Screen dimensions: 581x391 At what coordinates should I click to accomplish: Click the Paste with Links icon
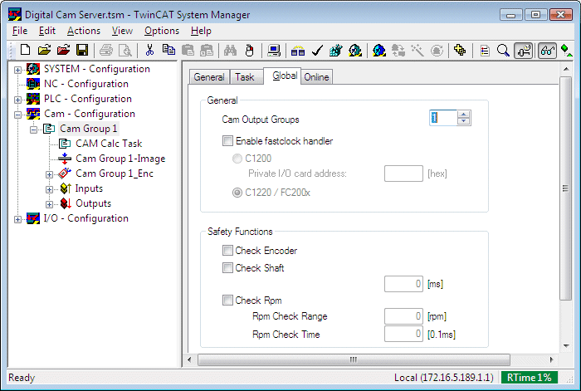pos(207,50)
